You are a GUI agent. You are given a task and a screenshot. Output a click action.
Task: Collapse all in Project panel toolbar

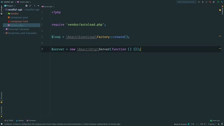point(30,6)
